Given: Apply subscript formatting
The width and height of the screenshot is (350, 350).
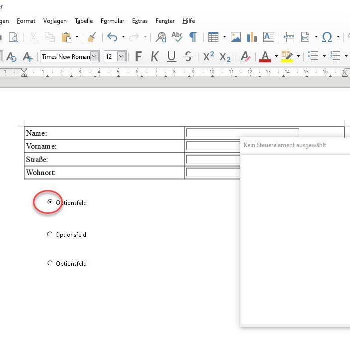Looking at the screenshot, I should pos(225,57).
